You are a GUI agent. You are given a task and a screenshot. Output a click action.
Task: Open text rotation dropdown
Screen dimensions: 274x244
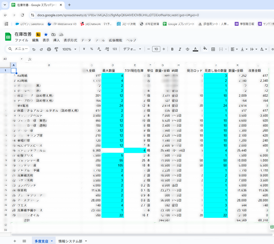264,49
